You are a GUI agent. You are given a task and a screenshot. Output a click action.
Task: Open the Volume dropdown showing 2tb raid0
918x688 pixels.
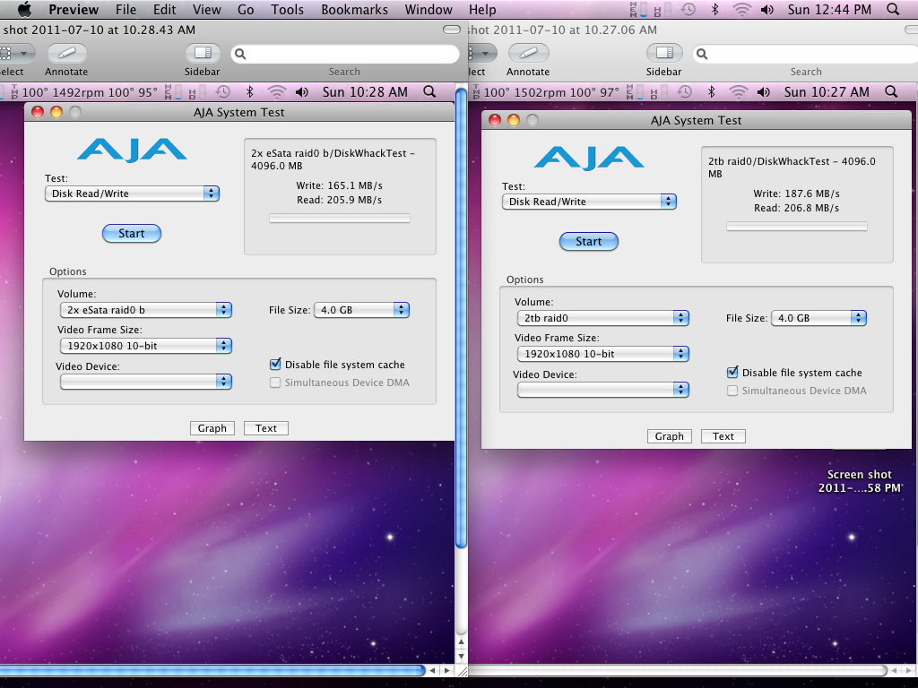pos(603,318)
